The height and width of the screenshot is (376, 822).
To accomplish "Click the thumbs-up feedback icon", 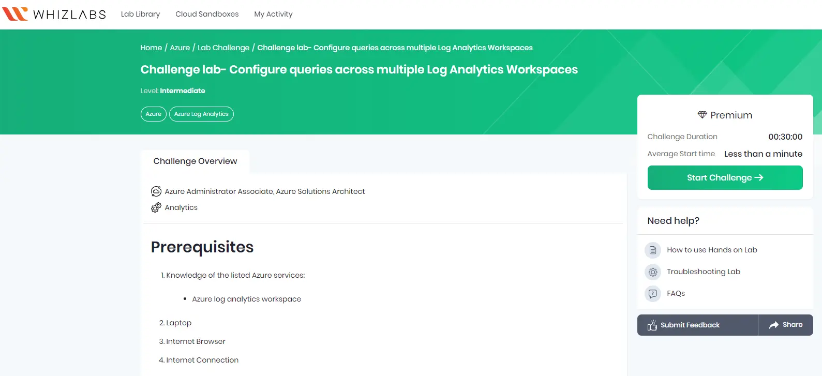I will point(652,325).
